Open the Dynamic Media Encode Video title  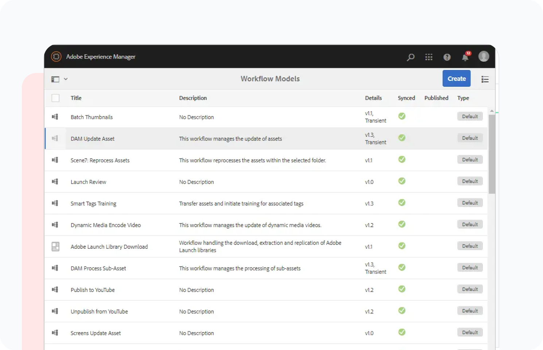click(106, 225)
